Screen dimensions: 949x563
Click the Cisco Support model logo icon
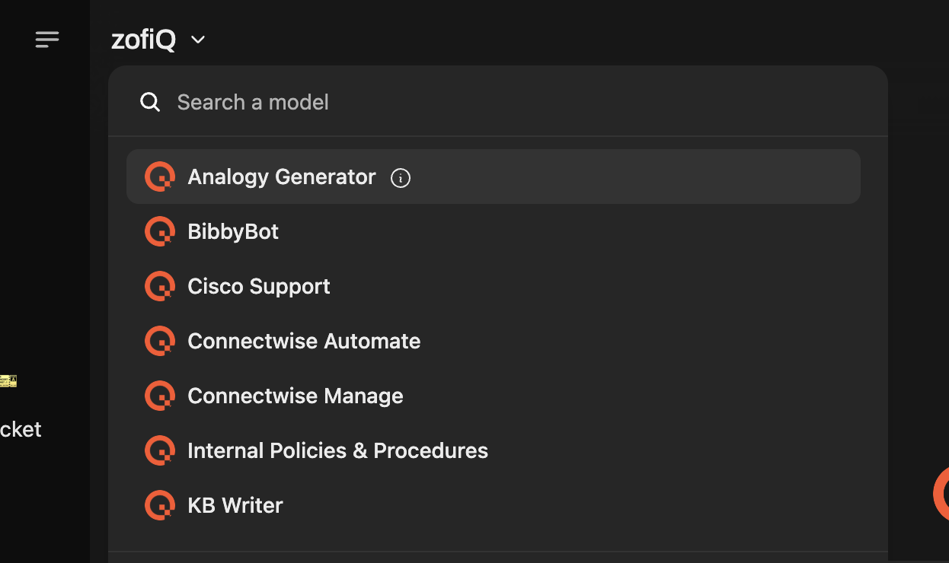[160, 286]
